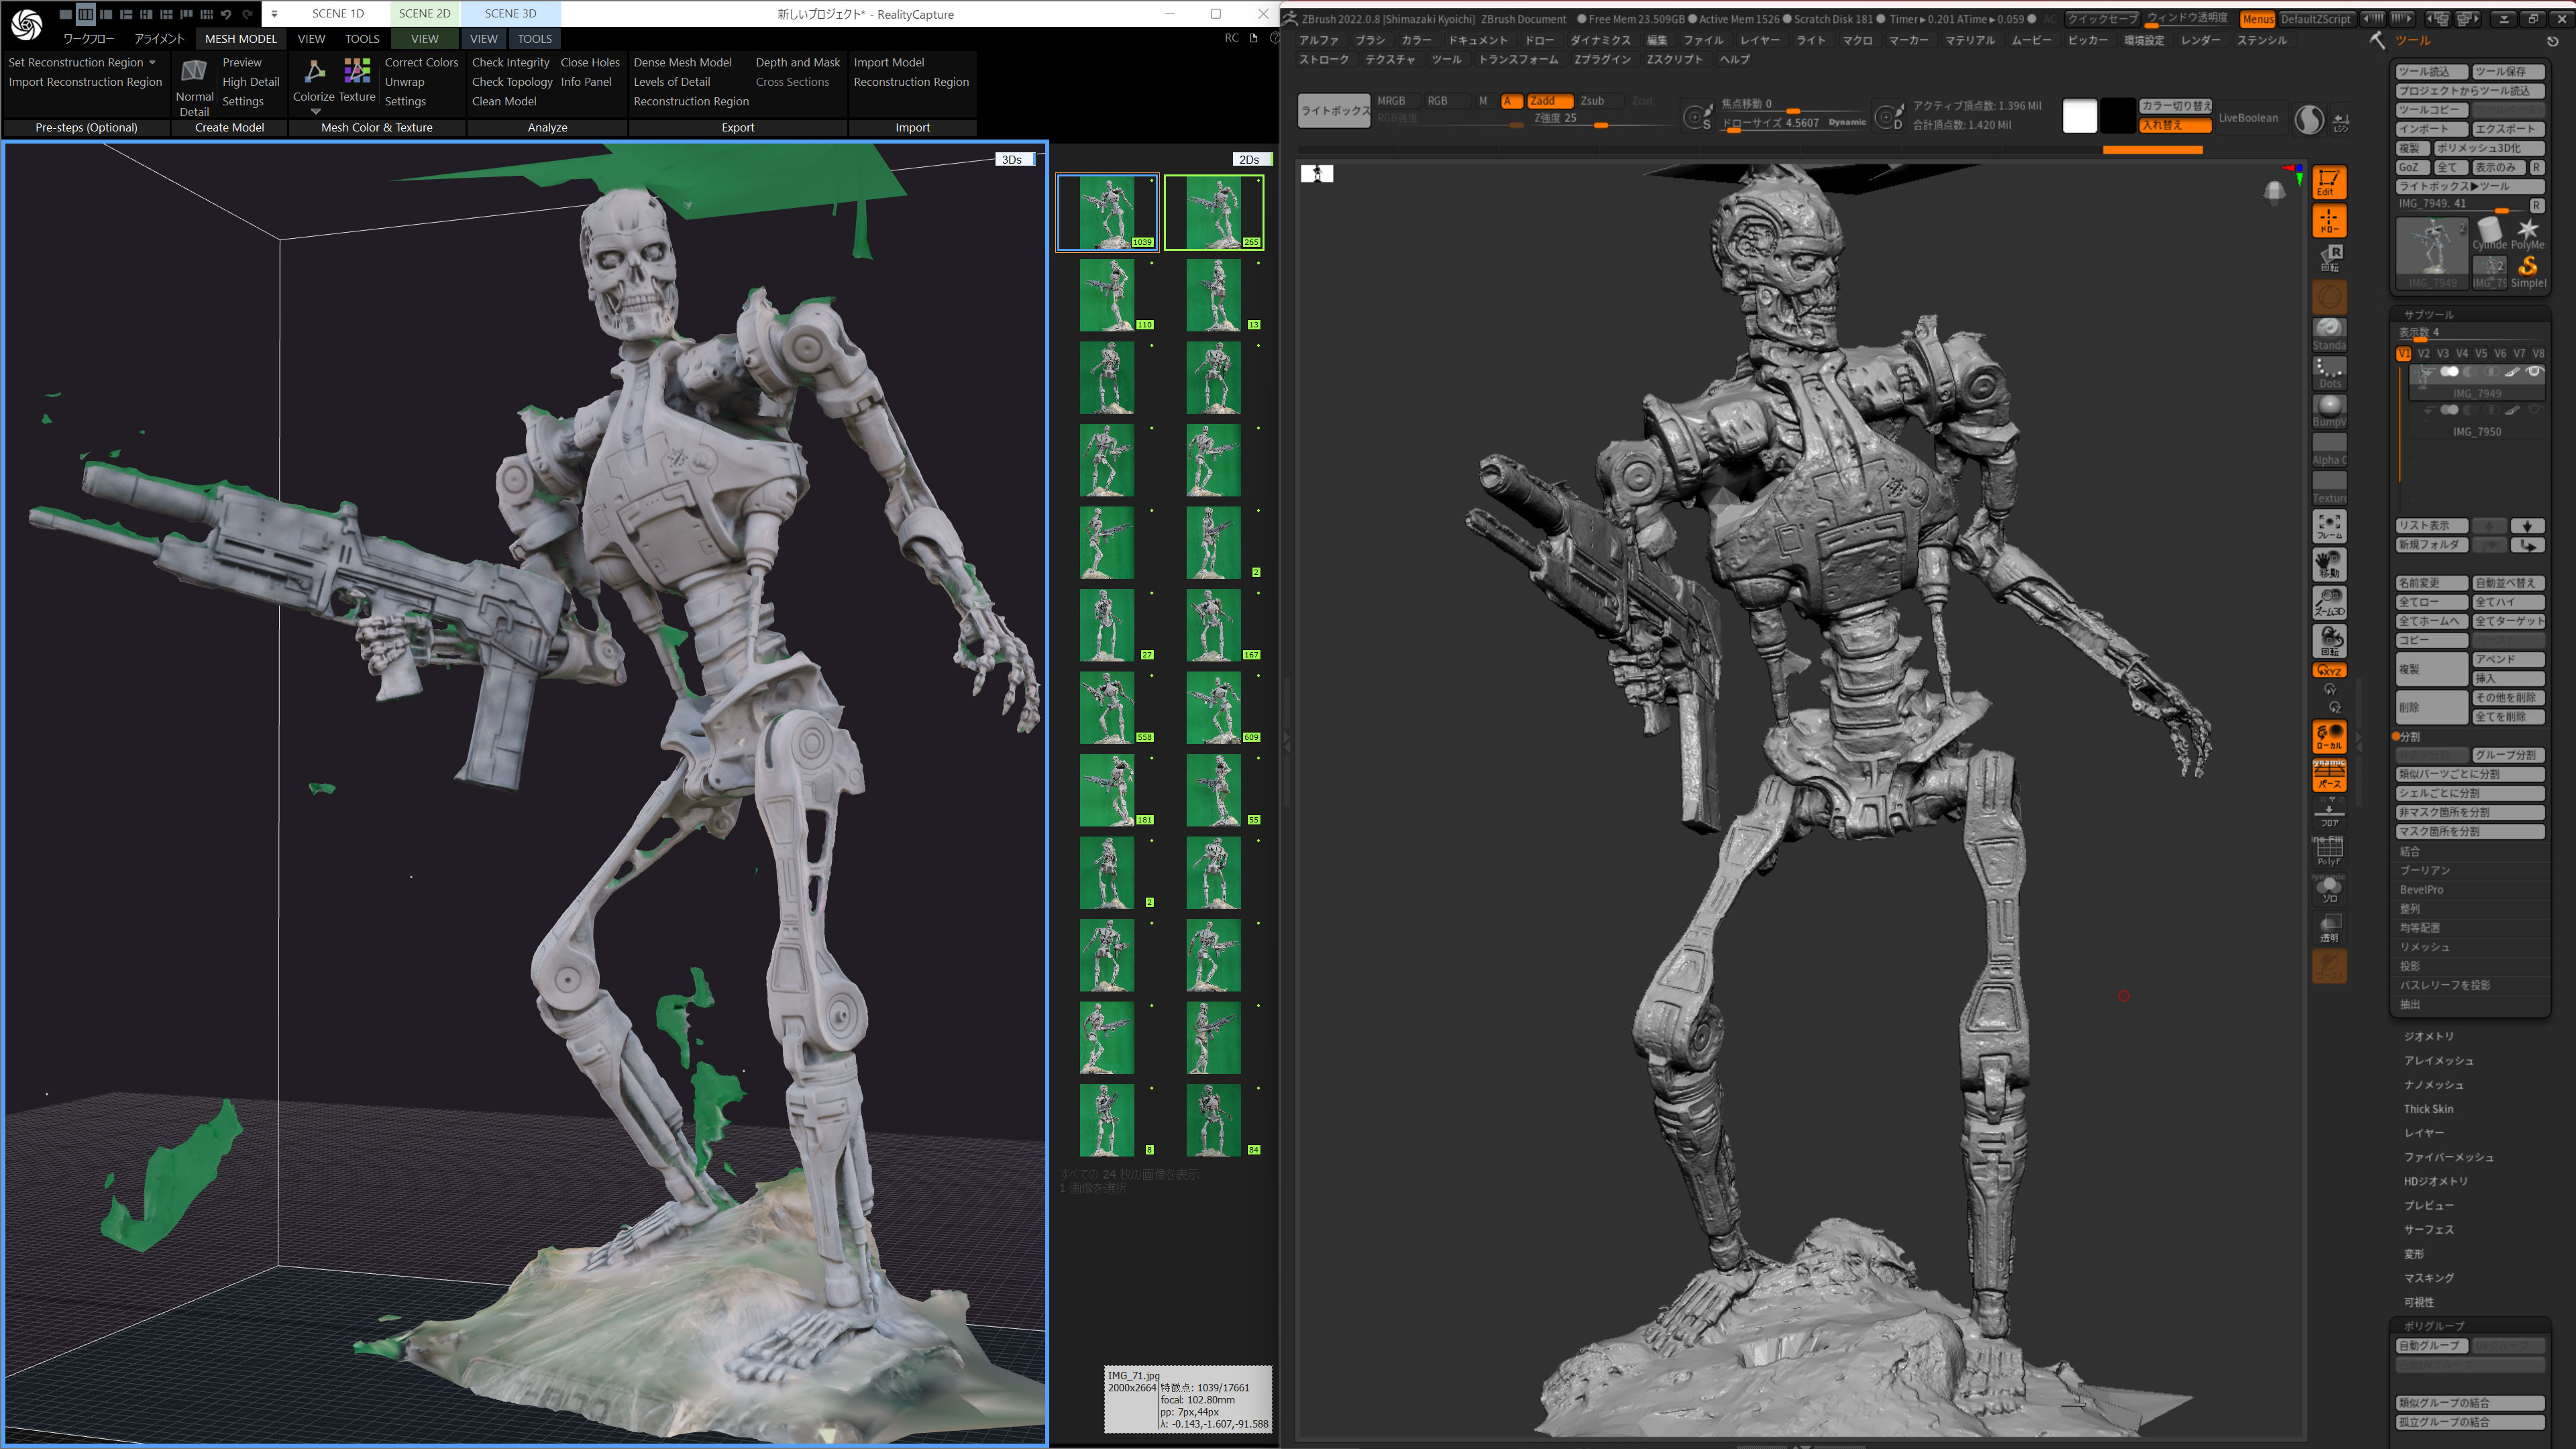The width and height of the screenshot is (2576, 1449).
Task: Toggle PolyF wireframe display
Action: click(x=2329, y=852)
